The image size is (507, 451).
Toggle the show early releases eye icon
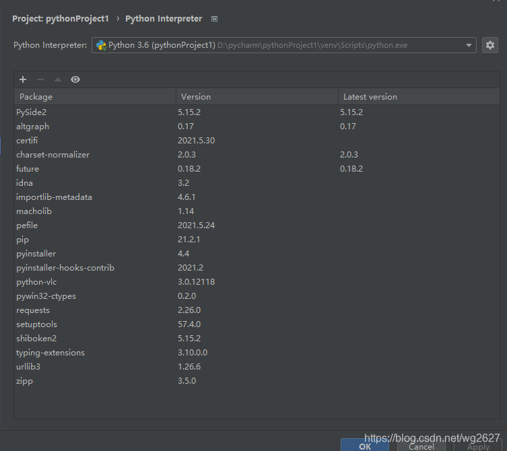click(x=75, y=79)
